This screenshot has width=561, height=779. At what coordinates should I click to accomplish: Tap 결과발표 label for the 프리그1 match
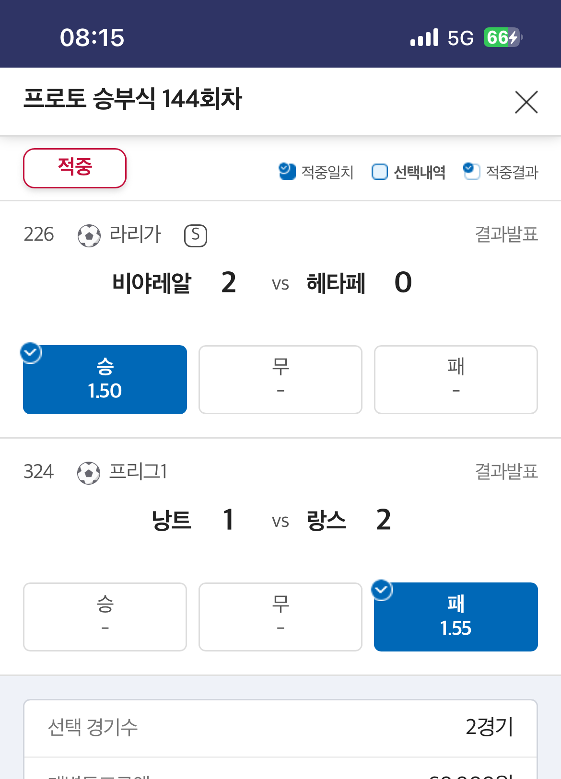(506, 472)
